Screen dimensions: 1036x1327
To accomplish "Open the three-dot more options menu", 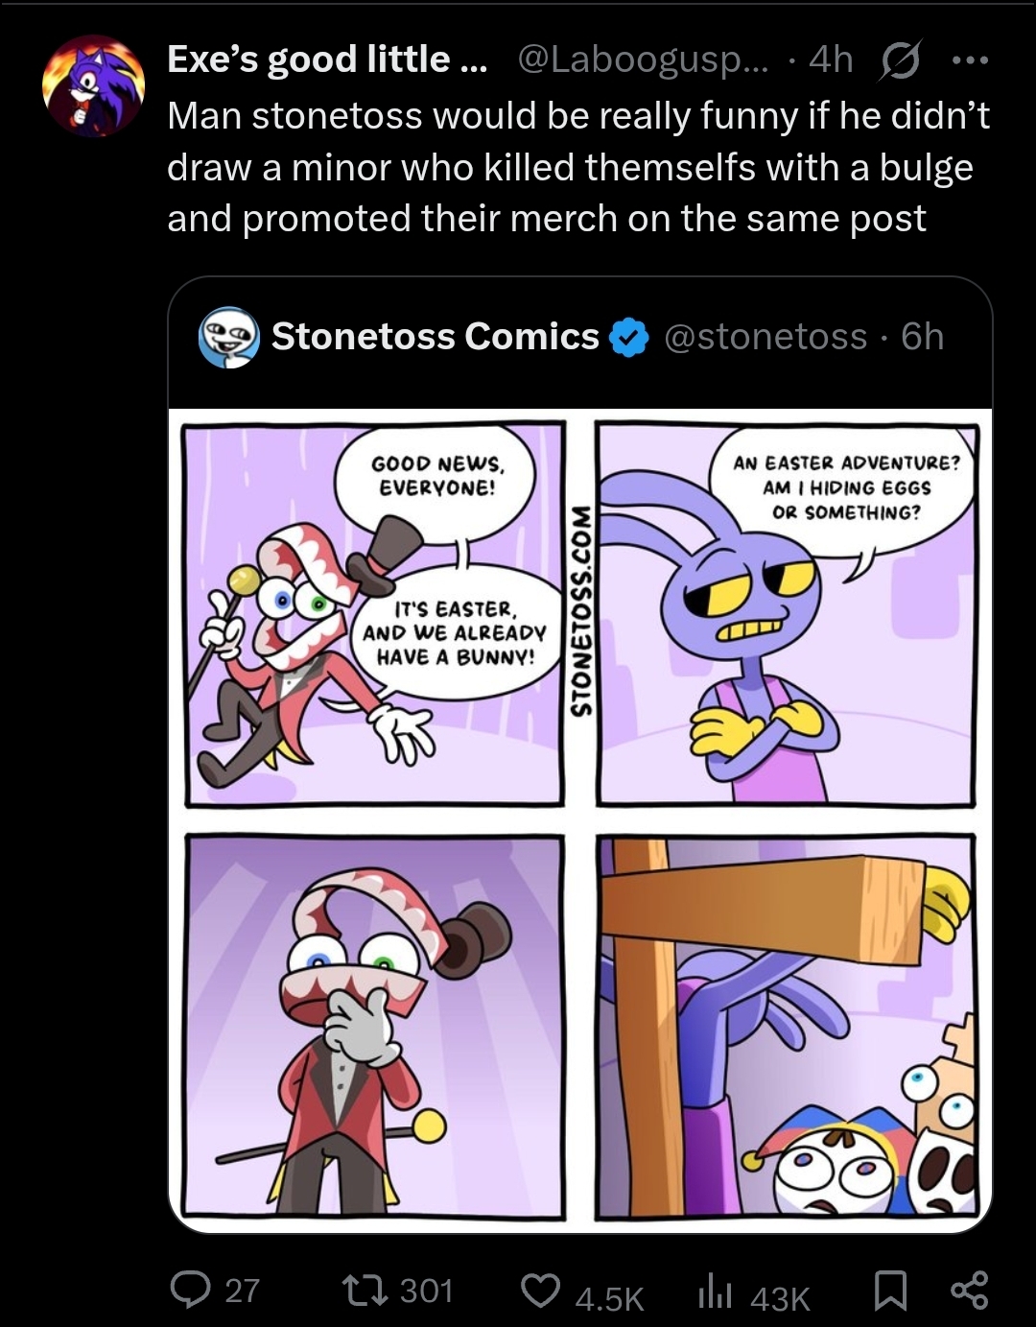I will point(969,60).
